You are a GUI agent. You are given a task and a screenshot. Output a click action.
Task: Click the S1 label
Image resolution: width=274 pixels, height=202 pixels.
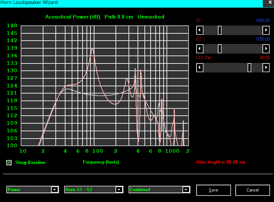(x=198, y=21)
